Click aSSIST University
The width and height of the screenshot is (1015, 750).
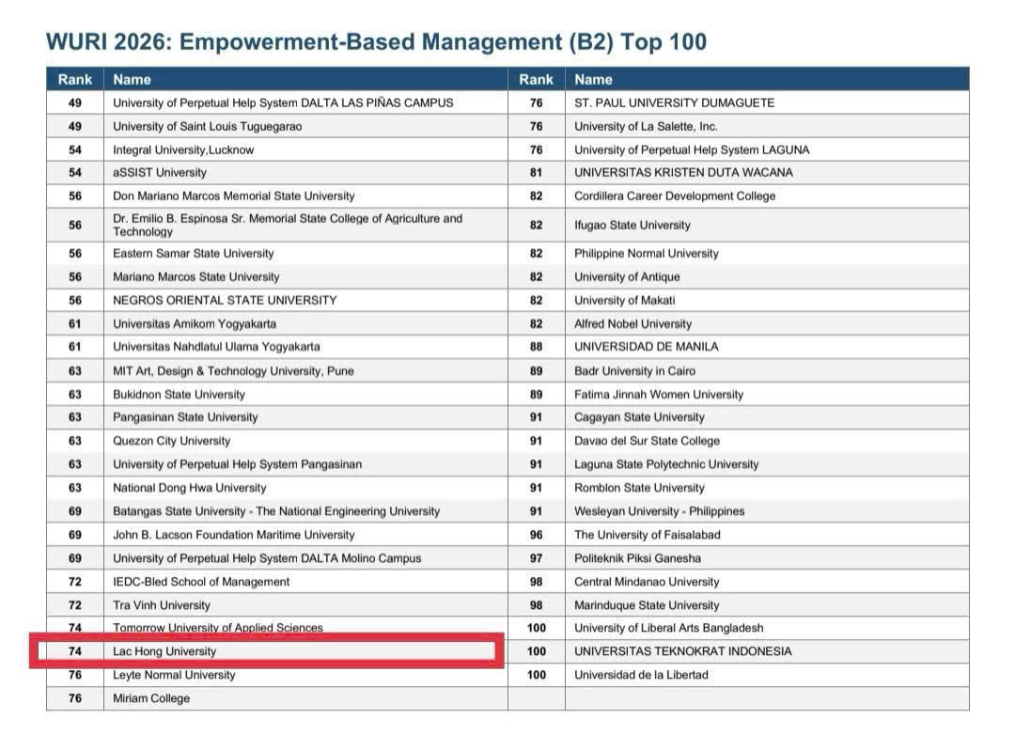pos(159,173)
